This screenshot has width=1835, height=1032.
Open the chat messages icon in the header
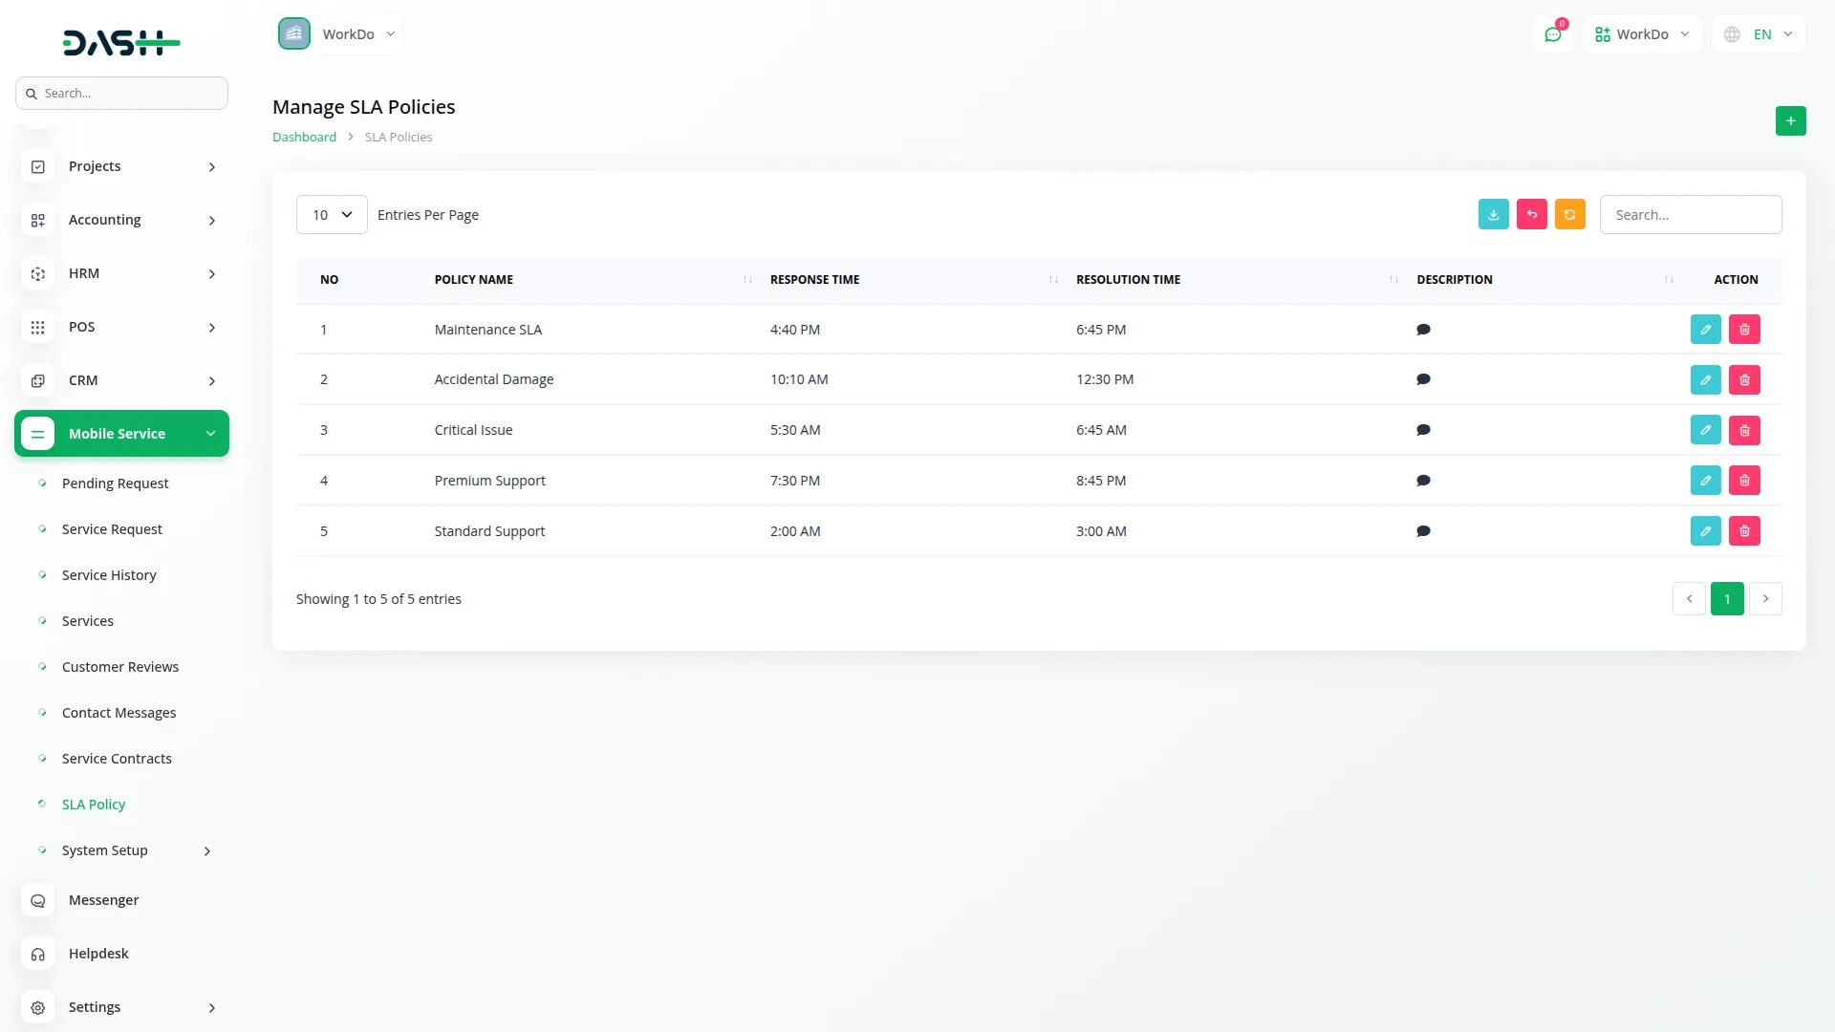[1553, 33]
